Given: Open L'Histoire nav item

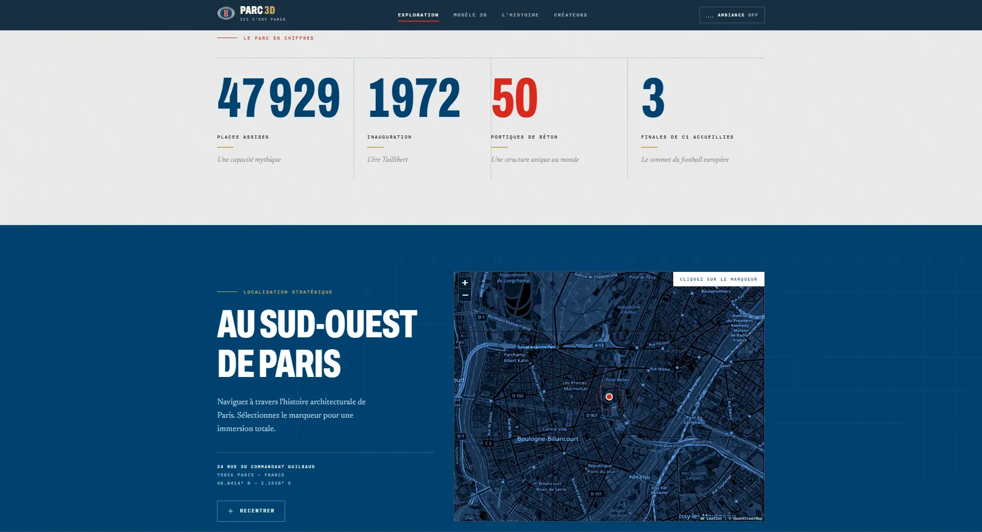Looking at the screenshot, I should (520, 15).
